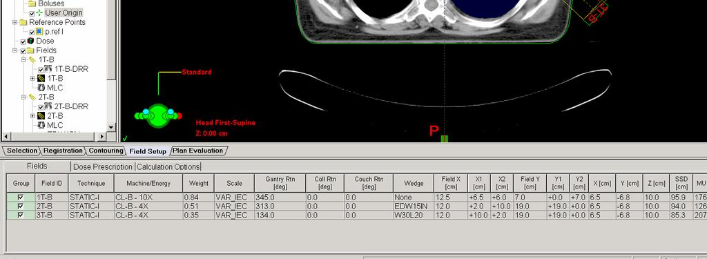Click the MLC icon under 1T-B

coord(41,88)
